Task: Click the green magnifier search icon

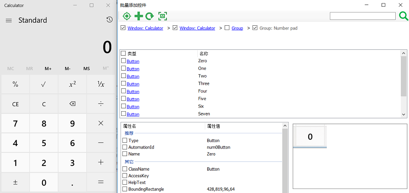Action: [x=403, y=16]
